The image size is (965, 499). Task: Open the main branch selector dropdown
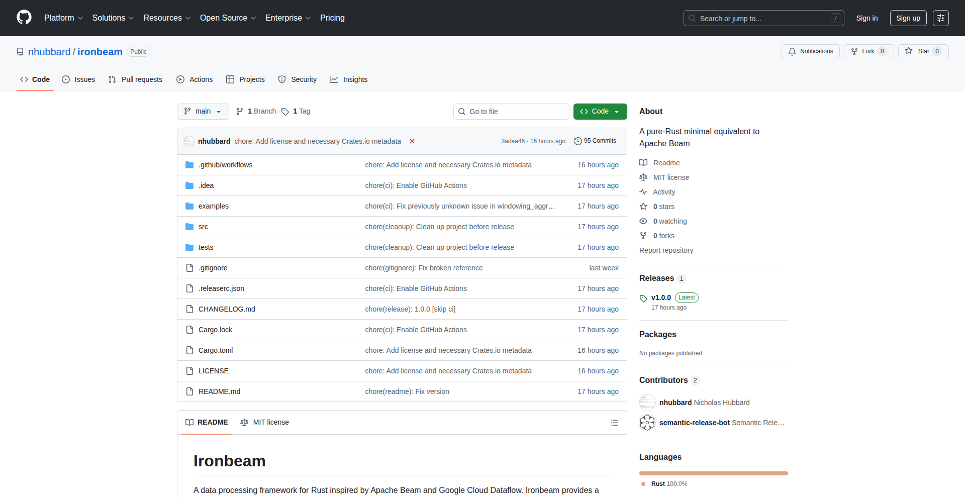[203, 112]
